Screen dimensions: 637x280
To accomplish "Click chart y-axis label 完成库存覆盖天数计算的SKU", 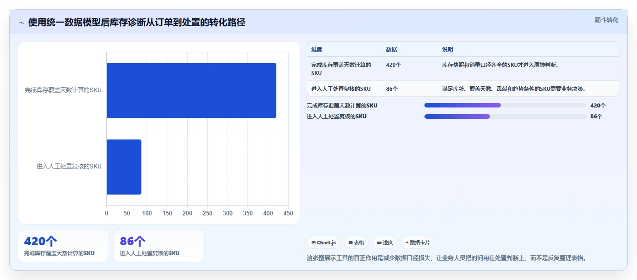I will tap(63, 90).
